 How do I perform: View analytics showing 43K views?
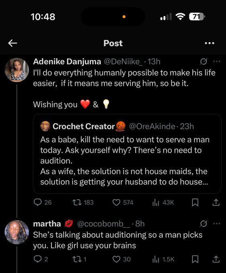point(163,202)
